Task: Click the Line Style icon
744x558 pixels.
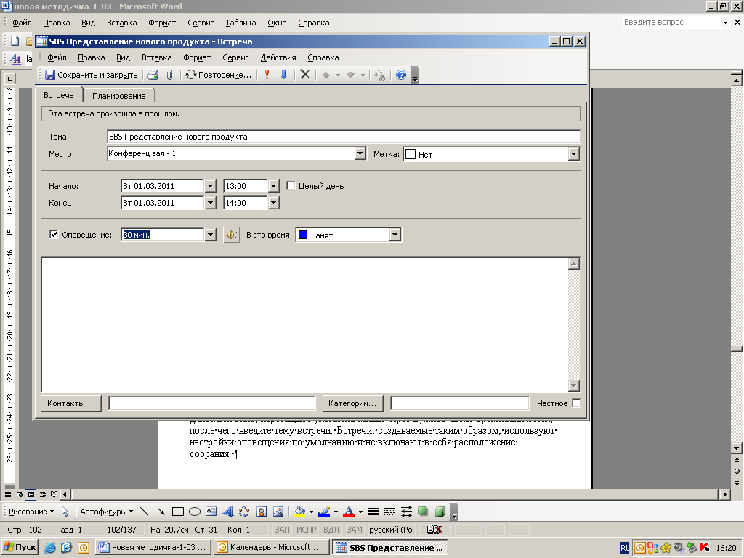Action: pos(373,511)
